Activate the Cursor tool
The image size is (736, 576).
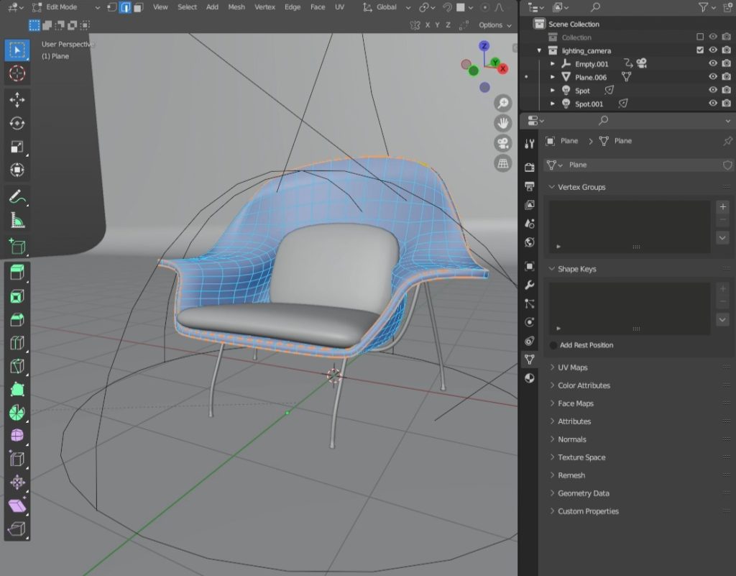tap(17, 73)
